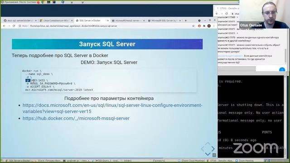This screenshot has width=290, height=163.
Task: Click the Запуск SQL Server slide heading
Action: click(x=107, y=44)
